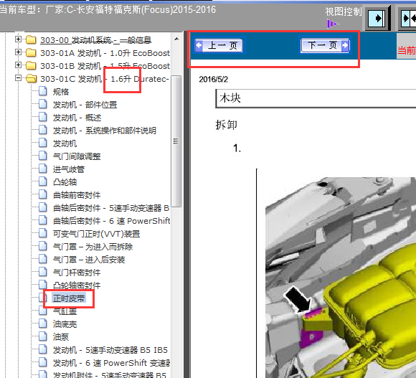Click the document icon beside 凸轮轴
This screenshot has height=378, width=416.
click(x=43, y=181)
